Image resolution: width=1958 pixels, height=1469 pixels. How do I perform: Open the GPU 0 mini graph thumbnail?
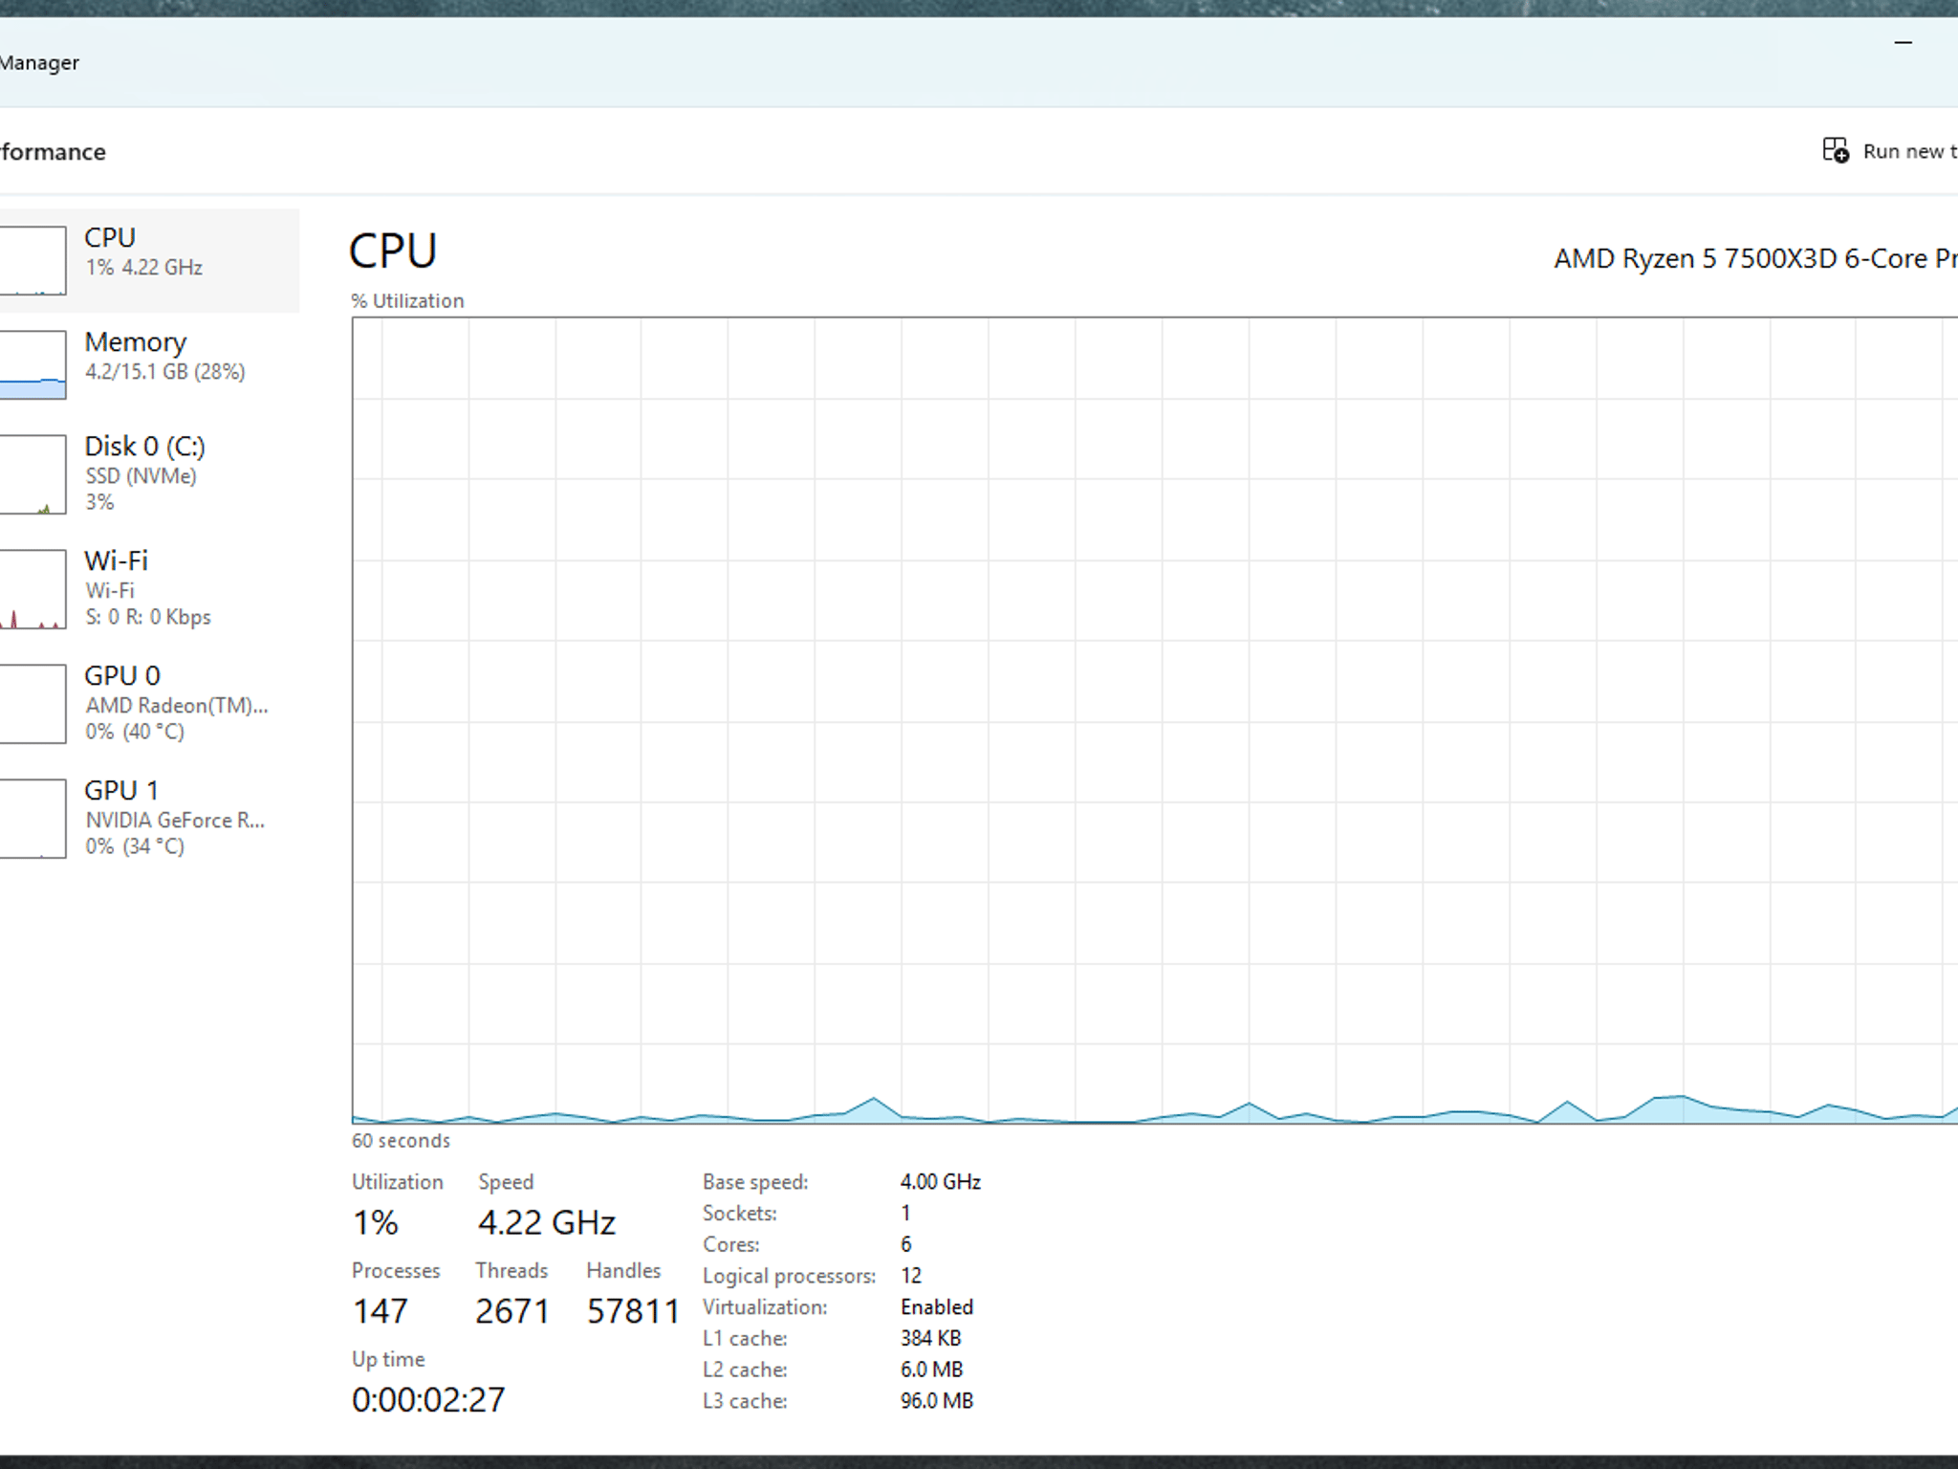tap(33, 704)
